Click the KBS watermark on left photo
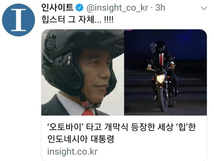 [47, 36]
